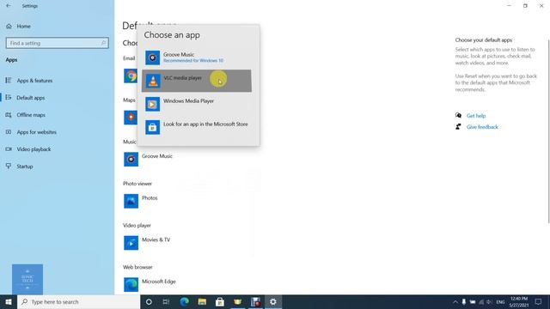Select Groove Music in Choose an app popup
This screenshot has width=550, height=309.
point(197,58)
